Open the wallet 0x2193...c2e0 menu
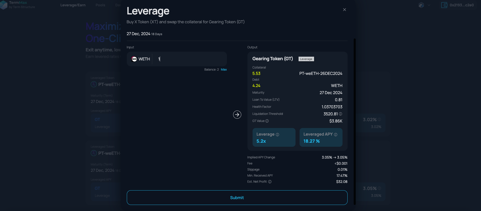This screenshot has height=211, width=481. pos(458,5)
